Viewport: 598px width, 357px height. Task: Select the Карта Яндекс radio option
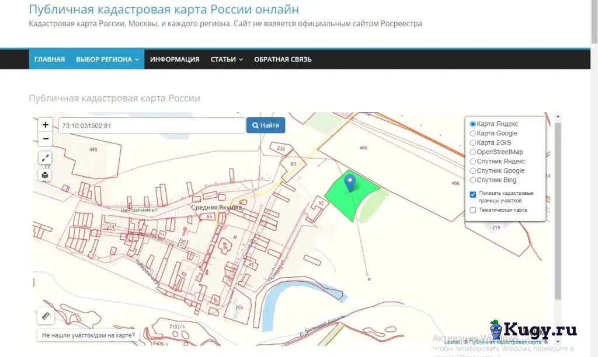tap(472, 124)
